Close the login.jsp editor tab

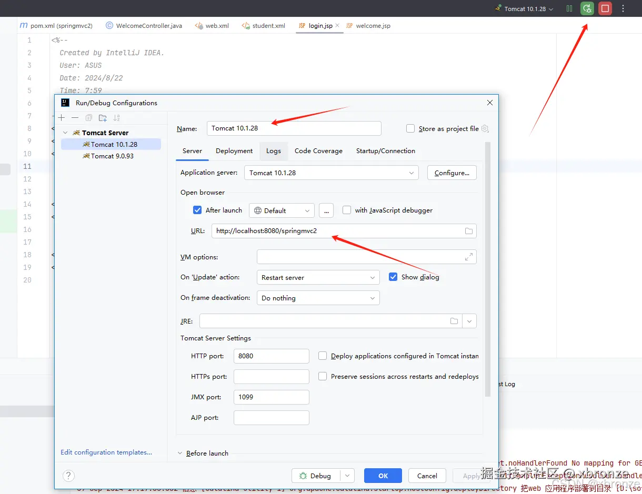click(x=337, y=25)
